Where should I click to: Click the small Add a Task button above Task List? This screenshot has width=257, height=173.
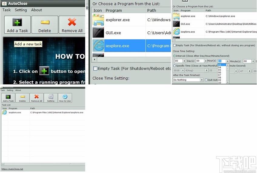point(8,98)
